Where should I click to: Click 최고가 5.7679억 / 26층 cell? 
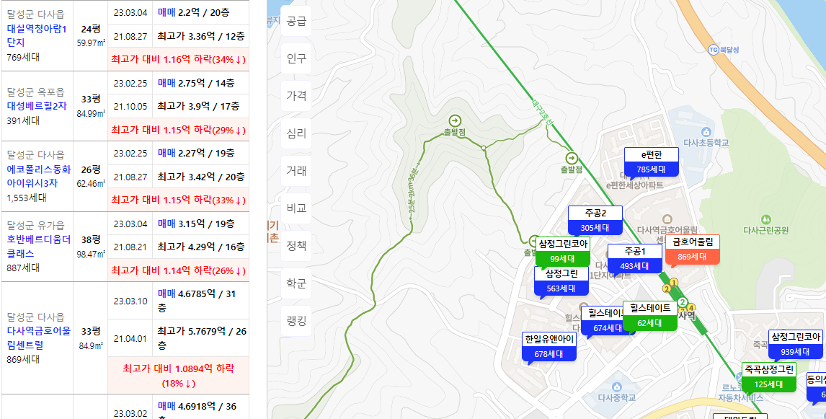(200, 338)
